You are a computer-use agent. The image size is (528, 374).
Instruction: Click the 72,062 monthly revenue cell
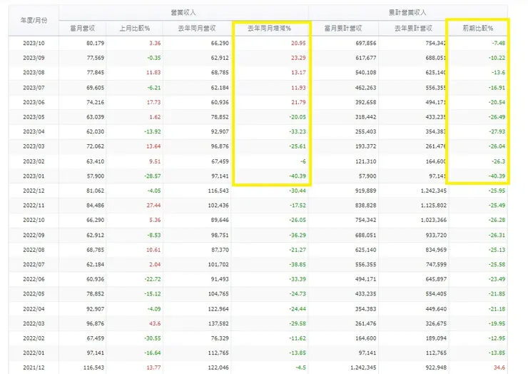(x=96, y=146)
